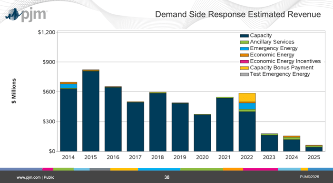Screen dimensions: 333x183
Task: Click the slide title 'Demand Side Response Estimated Revenue'
Action: (238, 14)
